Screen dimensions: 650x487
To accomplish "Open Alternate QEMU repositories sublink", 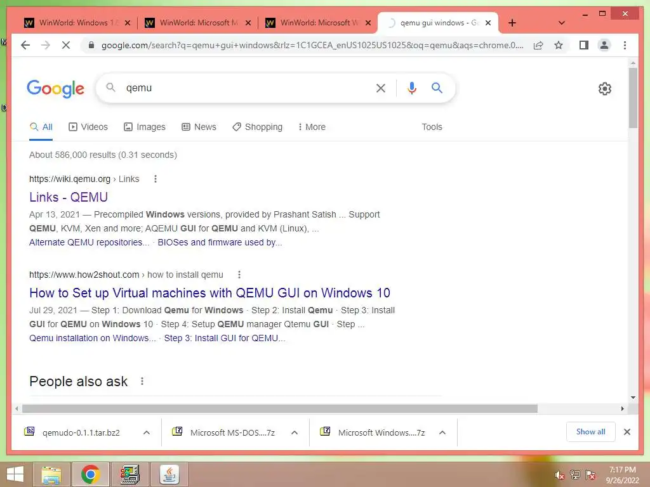I will click(x=89, y=242).
